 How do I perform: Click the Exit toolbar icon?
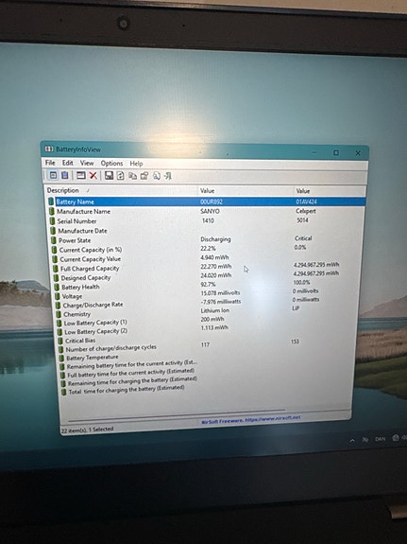point(168,176)
